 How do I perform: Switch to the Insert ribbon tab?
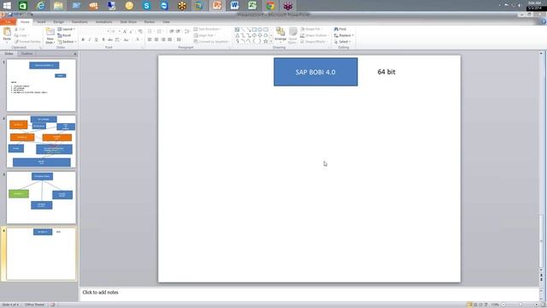(41, 21)
